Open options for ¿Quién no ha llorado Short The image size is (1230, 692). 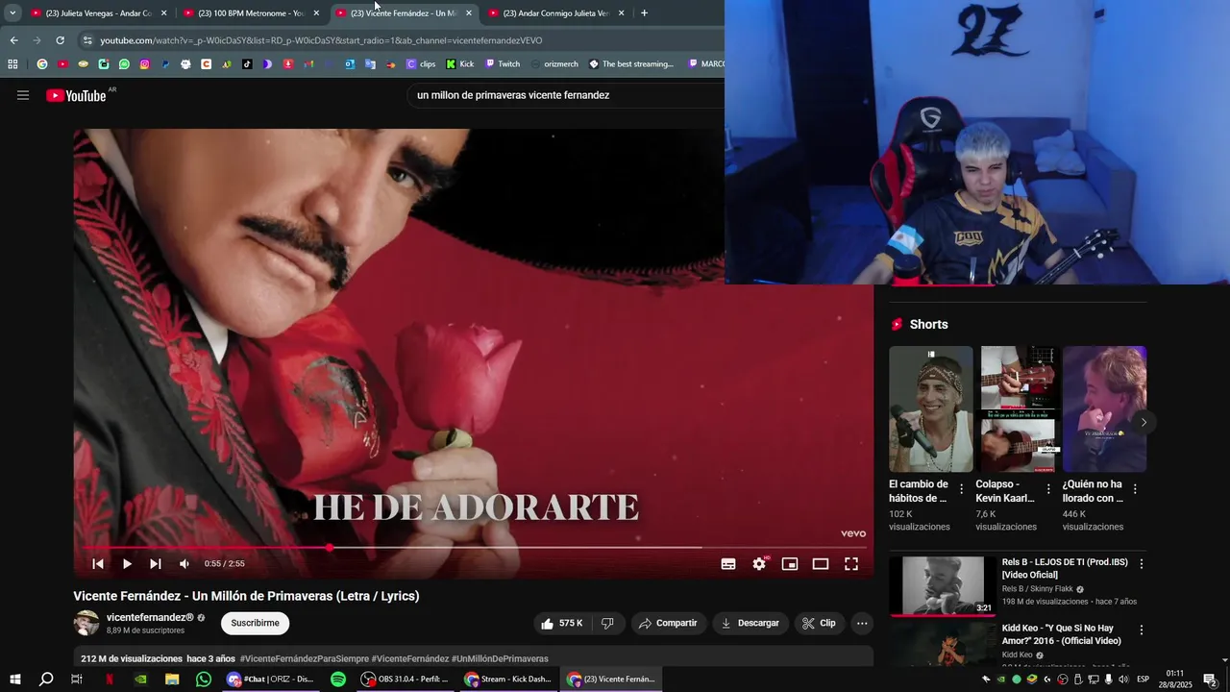1135,489
